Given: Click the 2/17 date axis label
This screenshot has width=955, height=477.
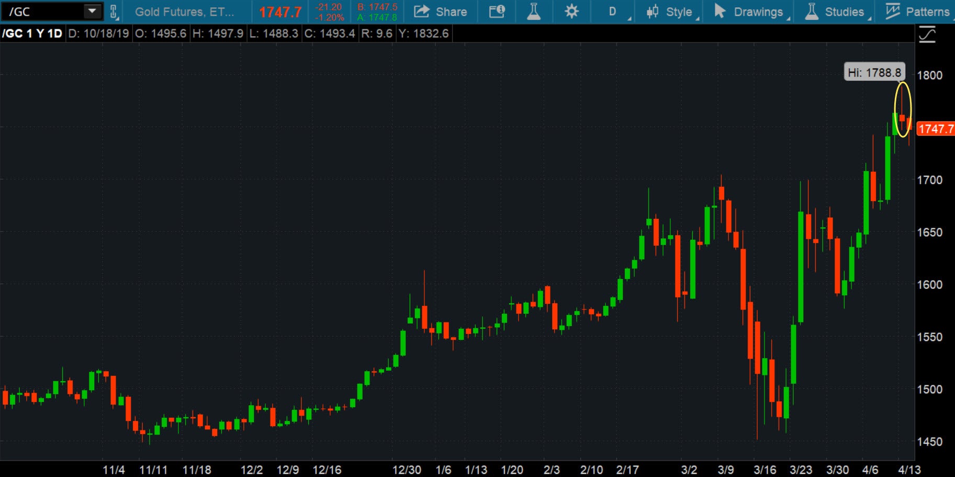Looking at the screenshot, I should click(x=627, y=470).
